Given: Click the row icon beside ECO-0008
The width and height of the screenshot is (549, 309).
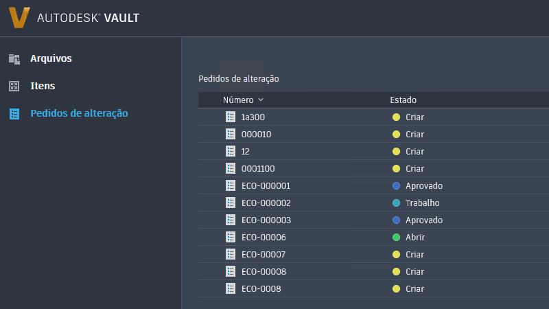Looking at the screenshot, I should click(x=231, y=289).
